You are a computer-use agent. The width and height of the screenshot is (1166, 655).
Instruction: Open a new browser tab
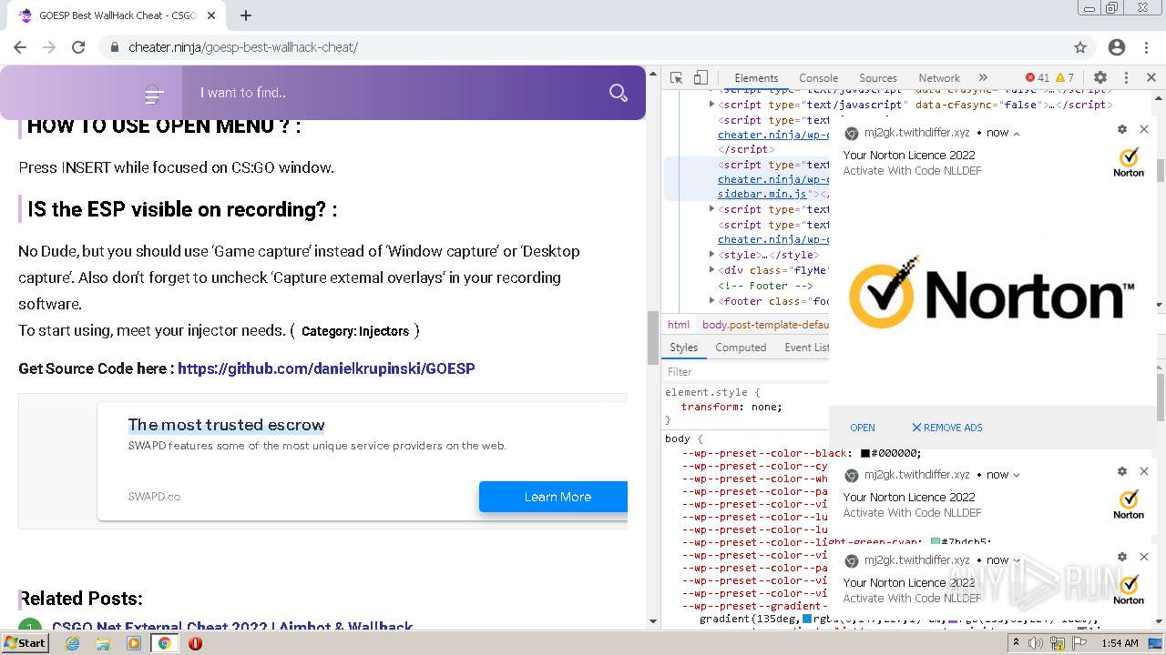pos(246,15)
